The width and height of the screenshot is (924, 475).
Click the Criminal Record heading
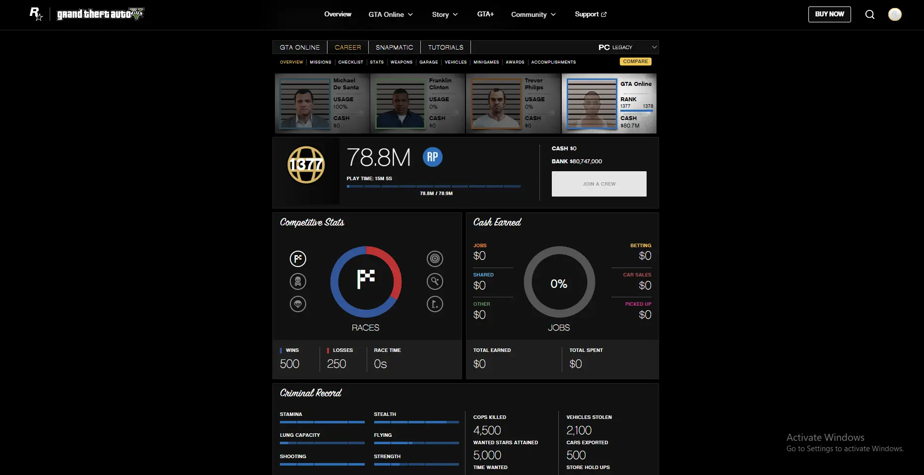pyautogui.click(x=311, y=393)
